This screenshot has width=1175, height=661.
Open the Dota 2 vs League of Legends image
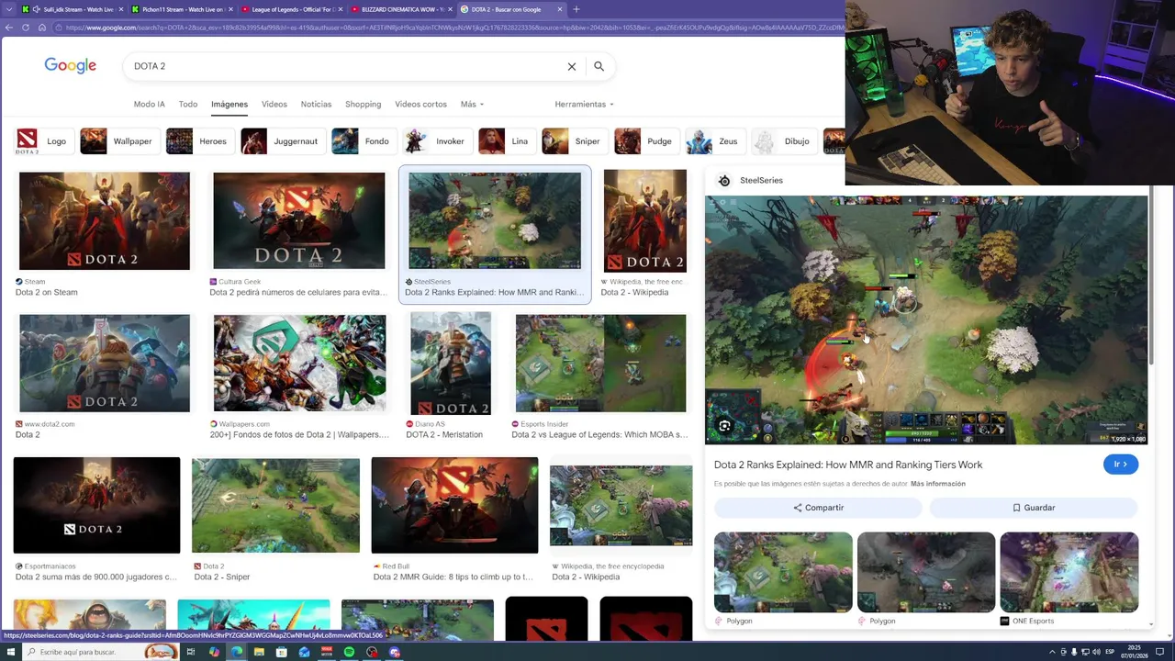click(x=600, y=364)
